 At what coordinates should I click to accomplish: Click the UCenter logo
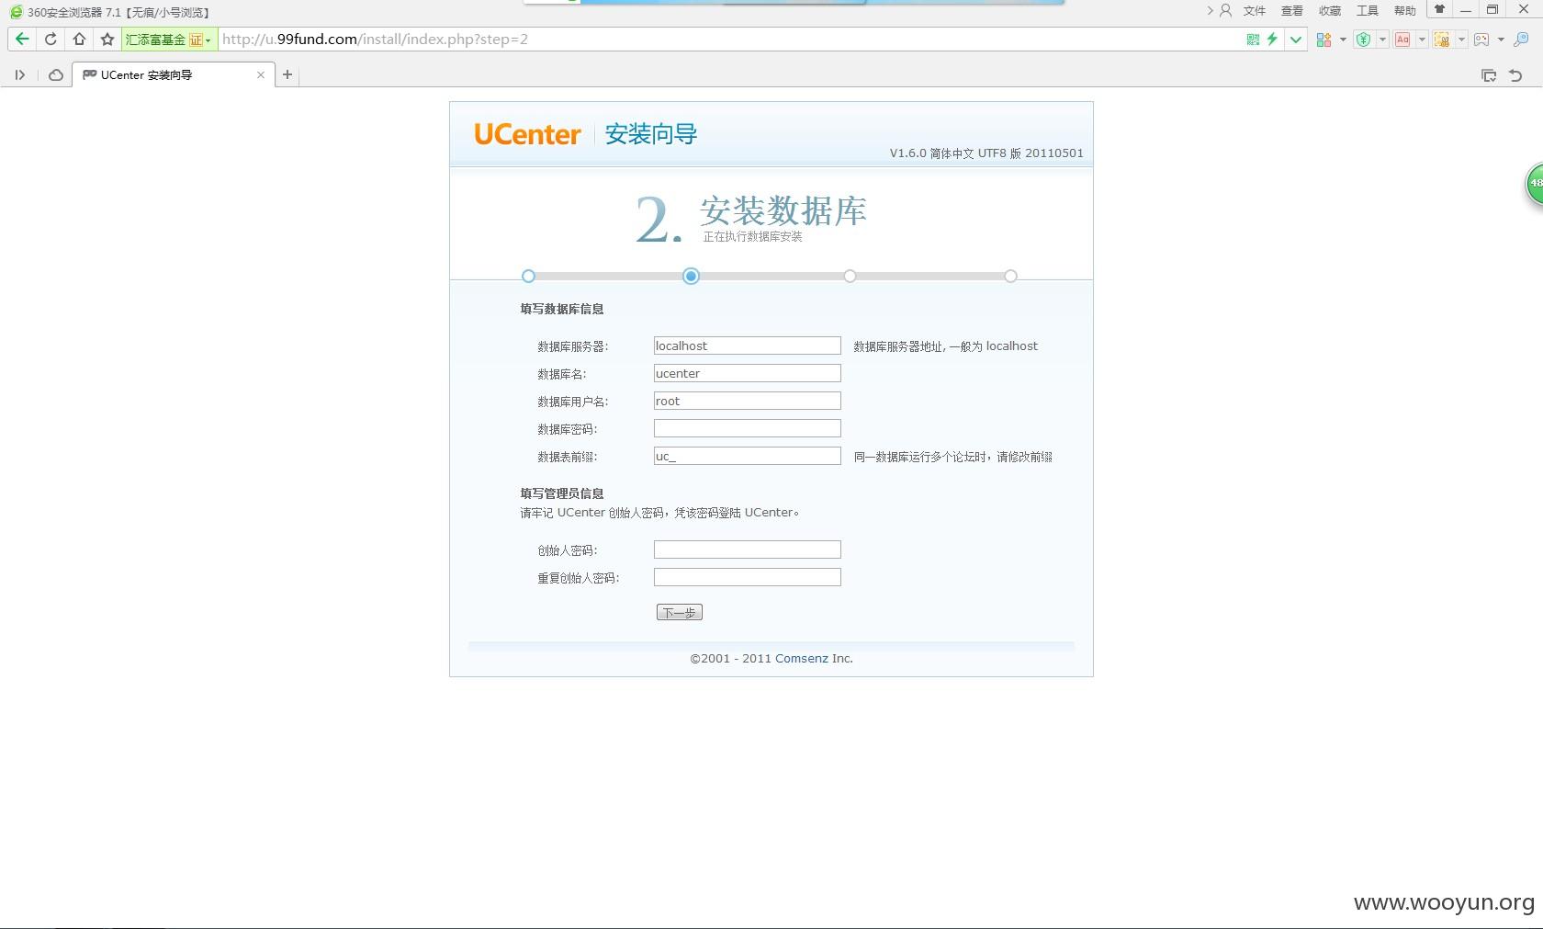coord(527,134)
